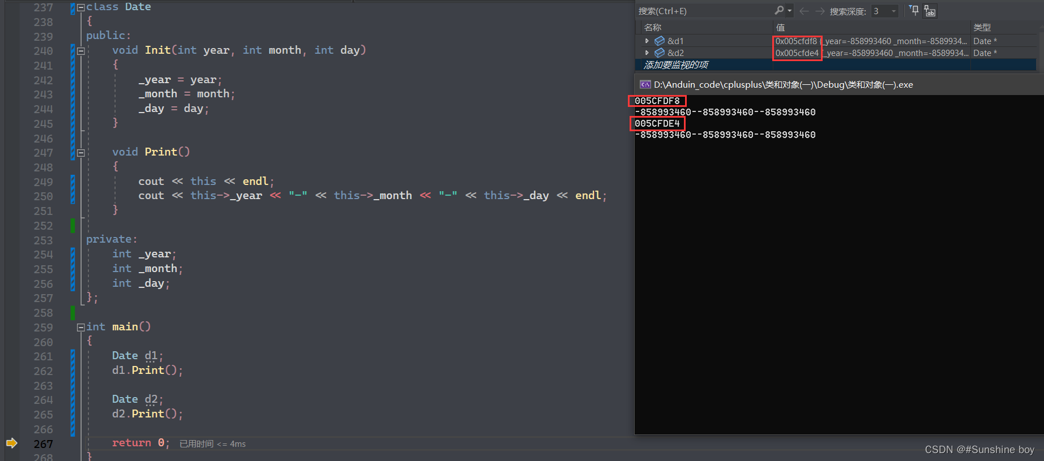This screenshot has width=1044, height=461.
Task: Click the 005CFDE4 output line in console
Action: pyautogui.click(x=657, y=123)
